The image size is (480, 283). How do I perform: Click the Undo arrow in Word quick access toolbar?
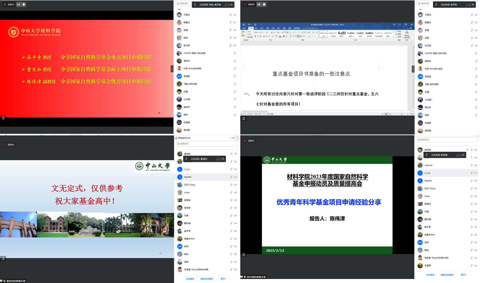(249, 25)
